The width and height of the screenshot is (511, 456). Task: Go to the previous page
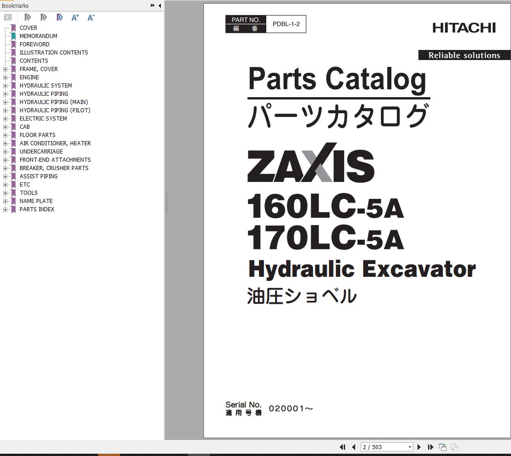tap(354, 447)
